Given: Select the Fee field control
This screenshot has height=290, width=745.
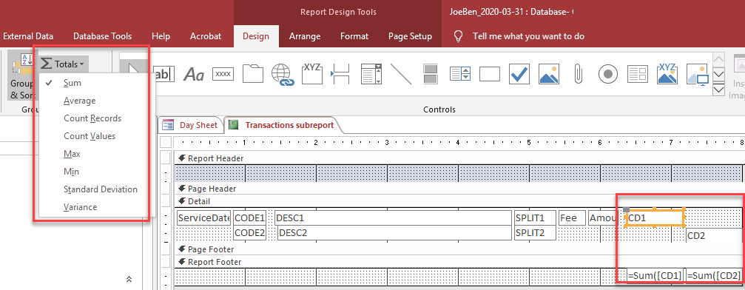Looking at the screenshot, I should point(573,218).
